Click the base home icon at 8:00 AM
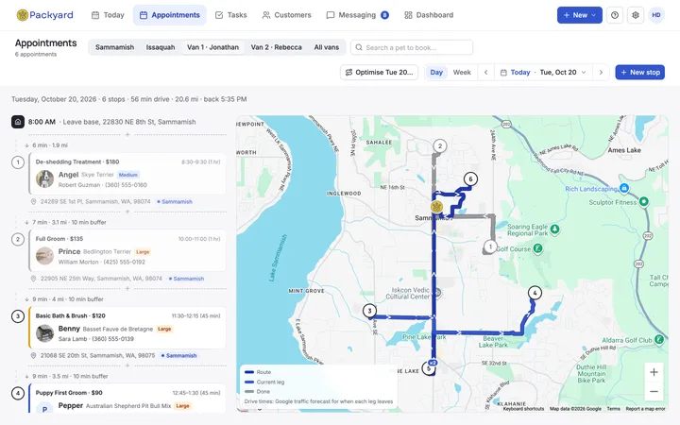This screenshot has width=680, height=425. pyautogui.click(x=18, y=122)
